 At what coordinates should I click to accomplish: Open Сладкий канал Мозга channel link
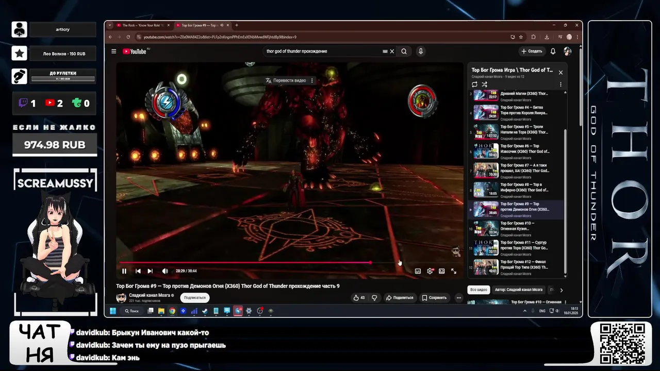pos(150,296)
